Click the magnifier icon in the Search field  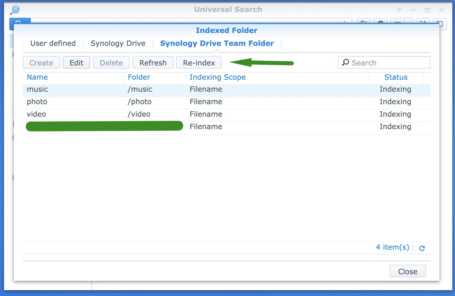point(345,63)
